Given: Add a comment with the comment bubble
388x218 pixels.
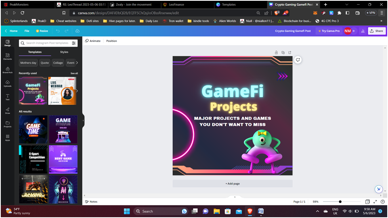Looking at the screenshot, I should (298, 60).
